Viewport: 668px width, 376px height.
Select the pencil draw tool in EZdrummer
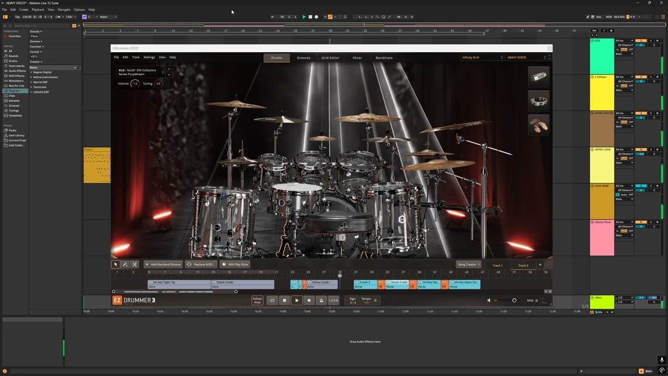[x=125, y=264]
